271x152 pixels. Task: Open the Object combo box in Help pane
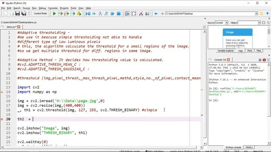(249, 22)
